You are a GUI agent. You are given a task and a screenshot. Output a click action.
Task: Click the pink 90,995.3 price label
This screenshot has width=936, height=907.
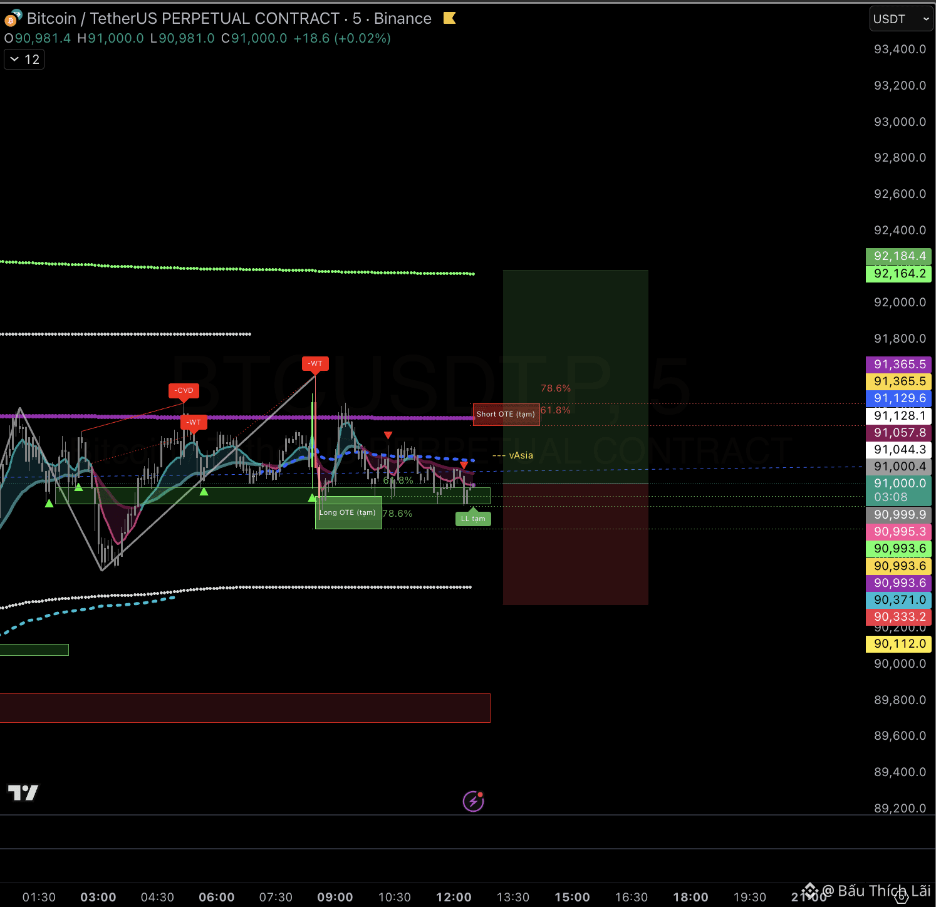899,532
